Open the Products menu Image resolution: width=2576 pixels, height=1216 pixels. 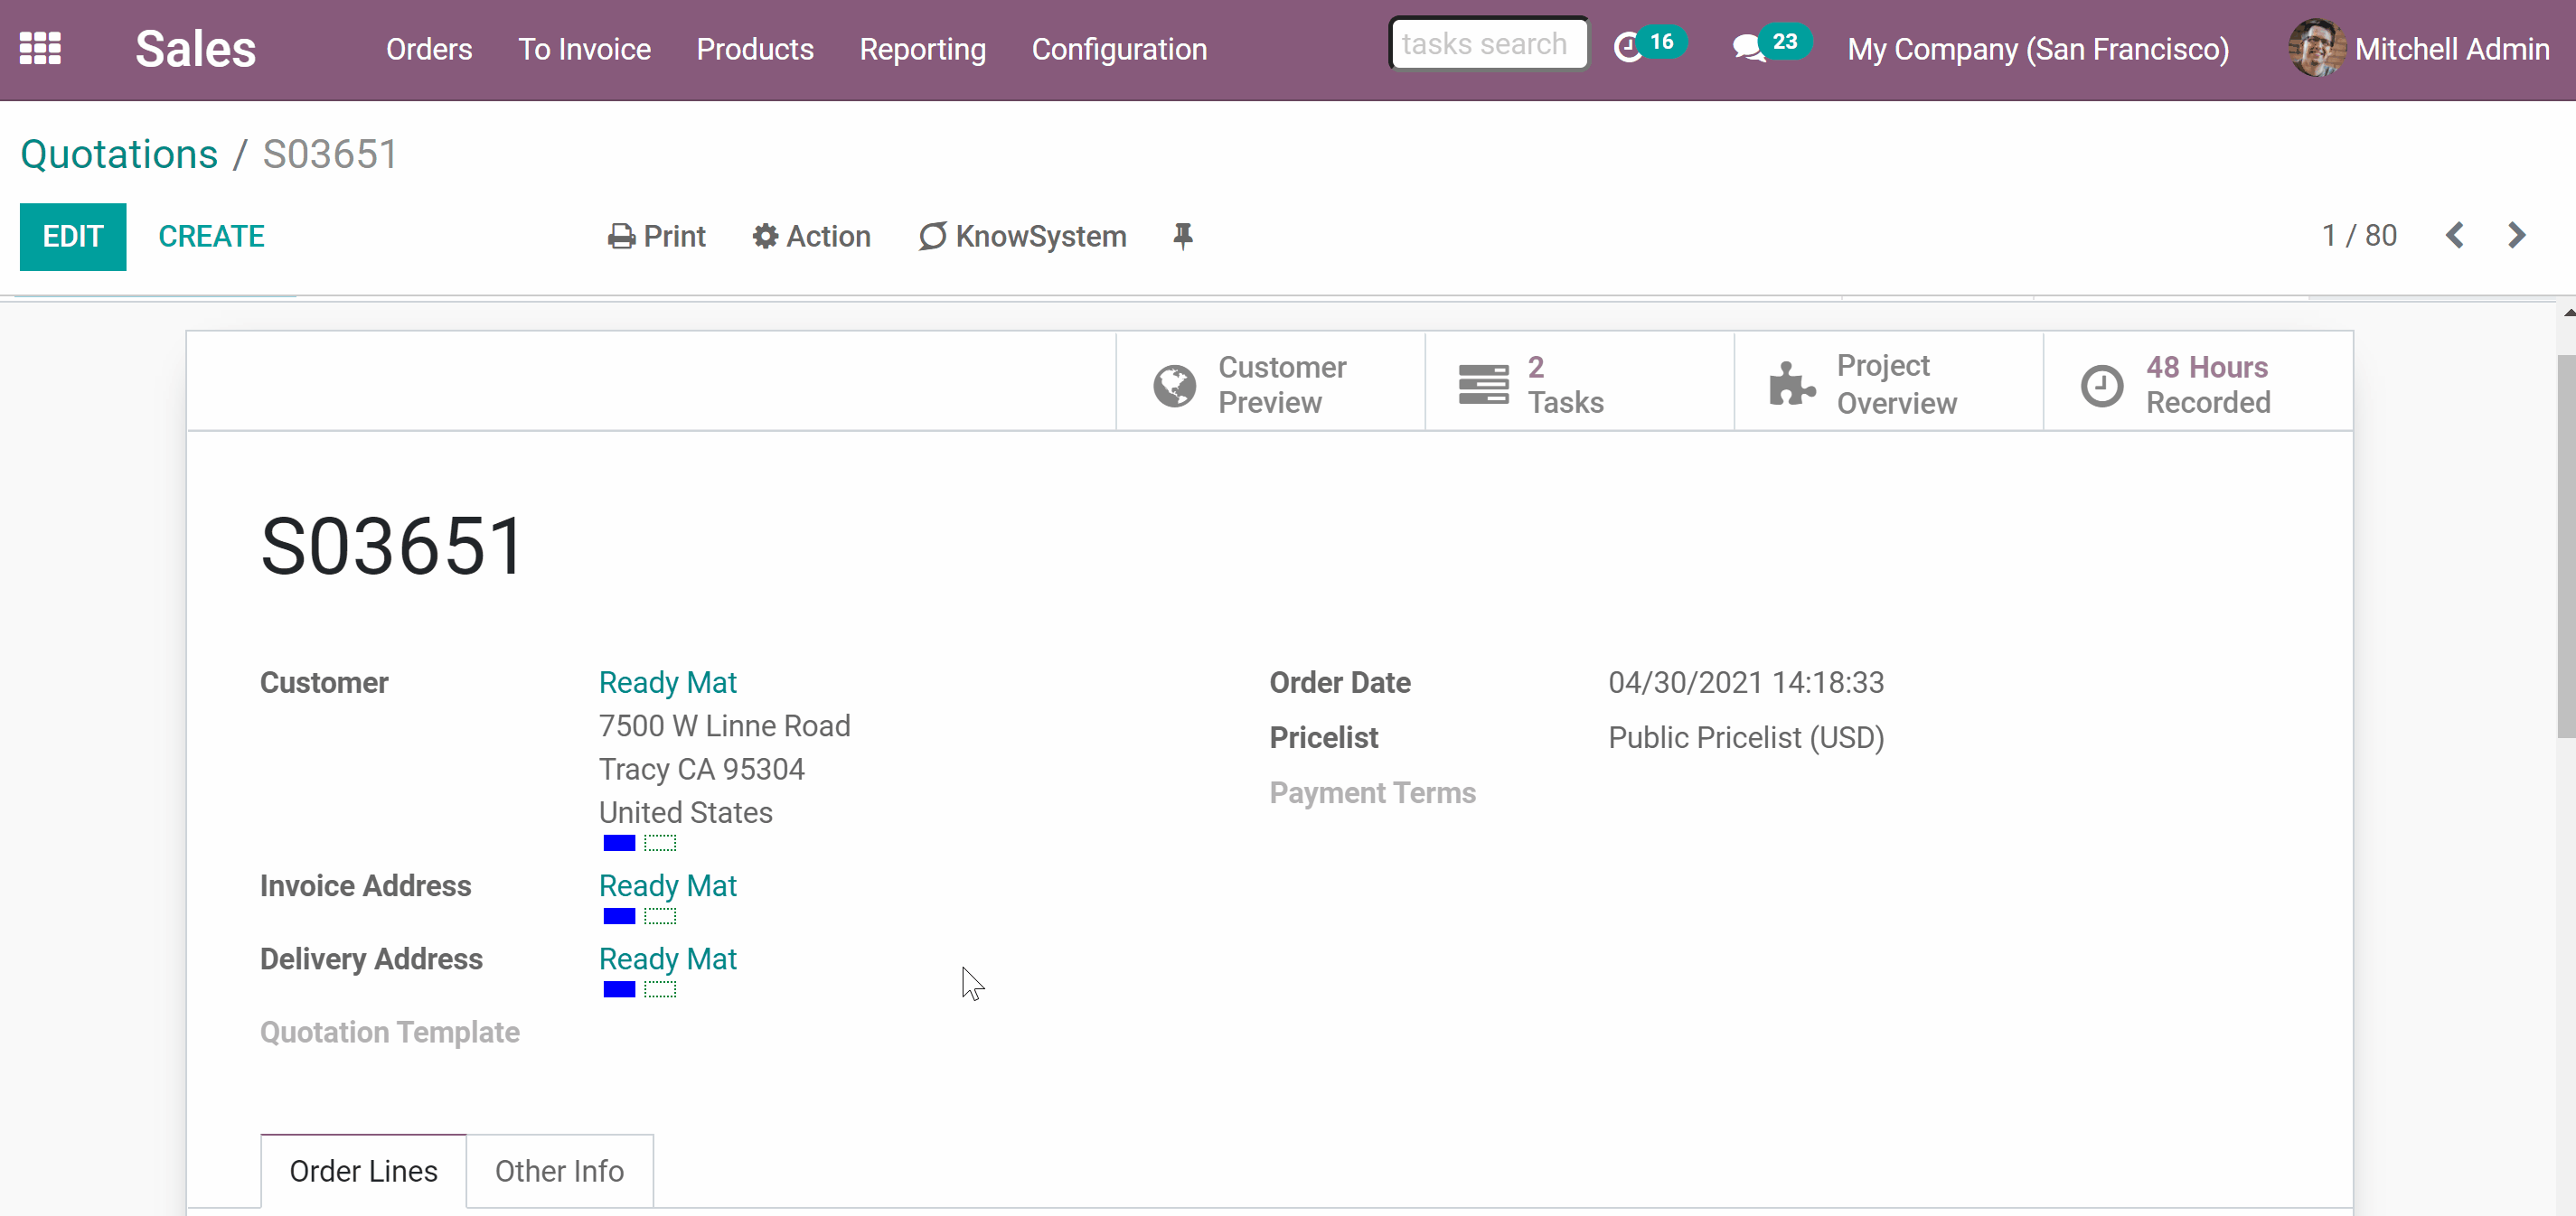[x=755, y=49]
